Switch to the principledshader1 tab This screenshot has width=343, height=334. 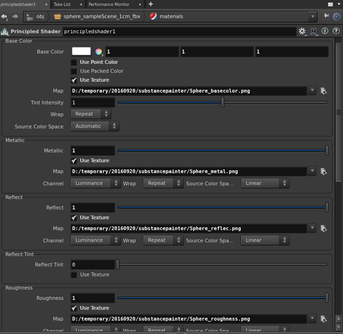coord(19,5)
